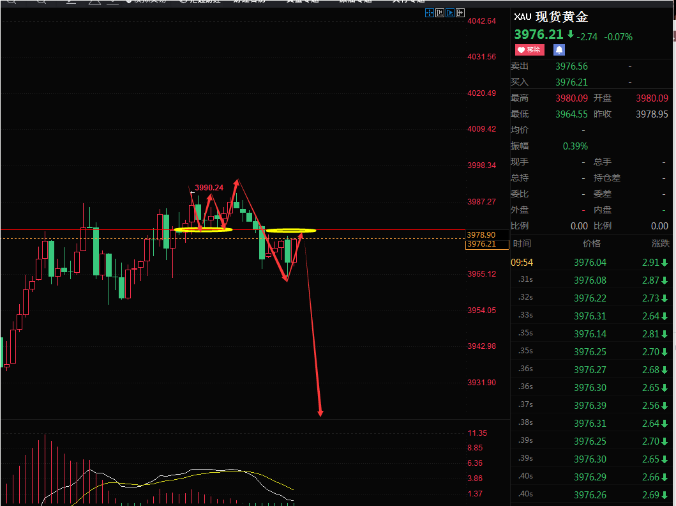Screen dimensions: 676x506
Task: Select tick price 3976.27 at .36s
Action: tap(590, 370)
